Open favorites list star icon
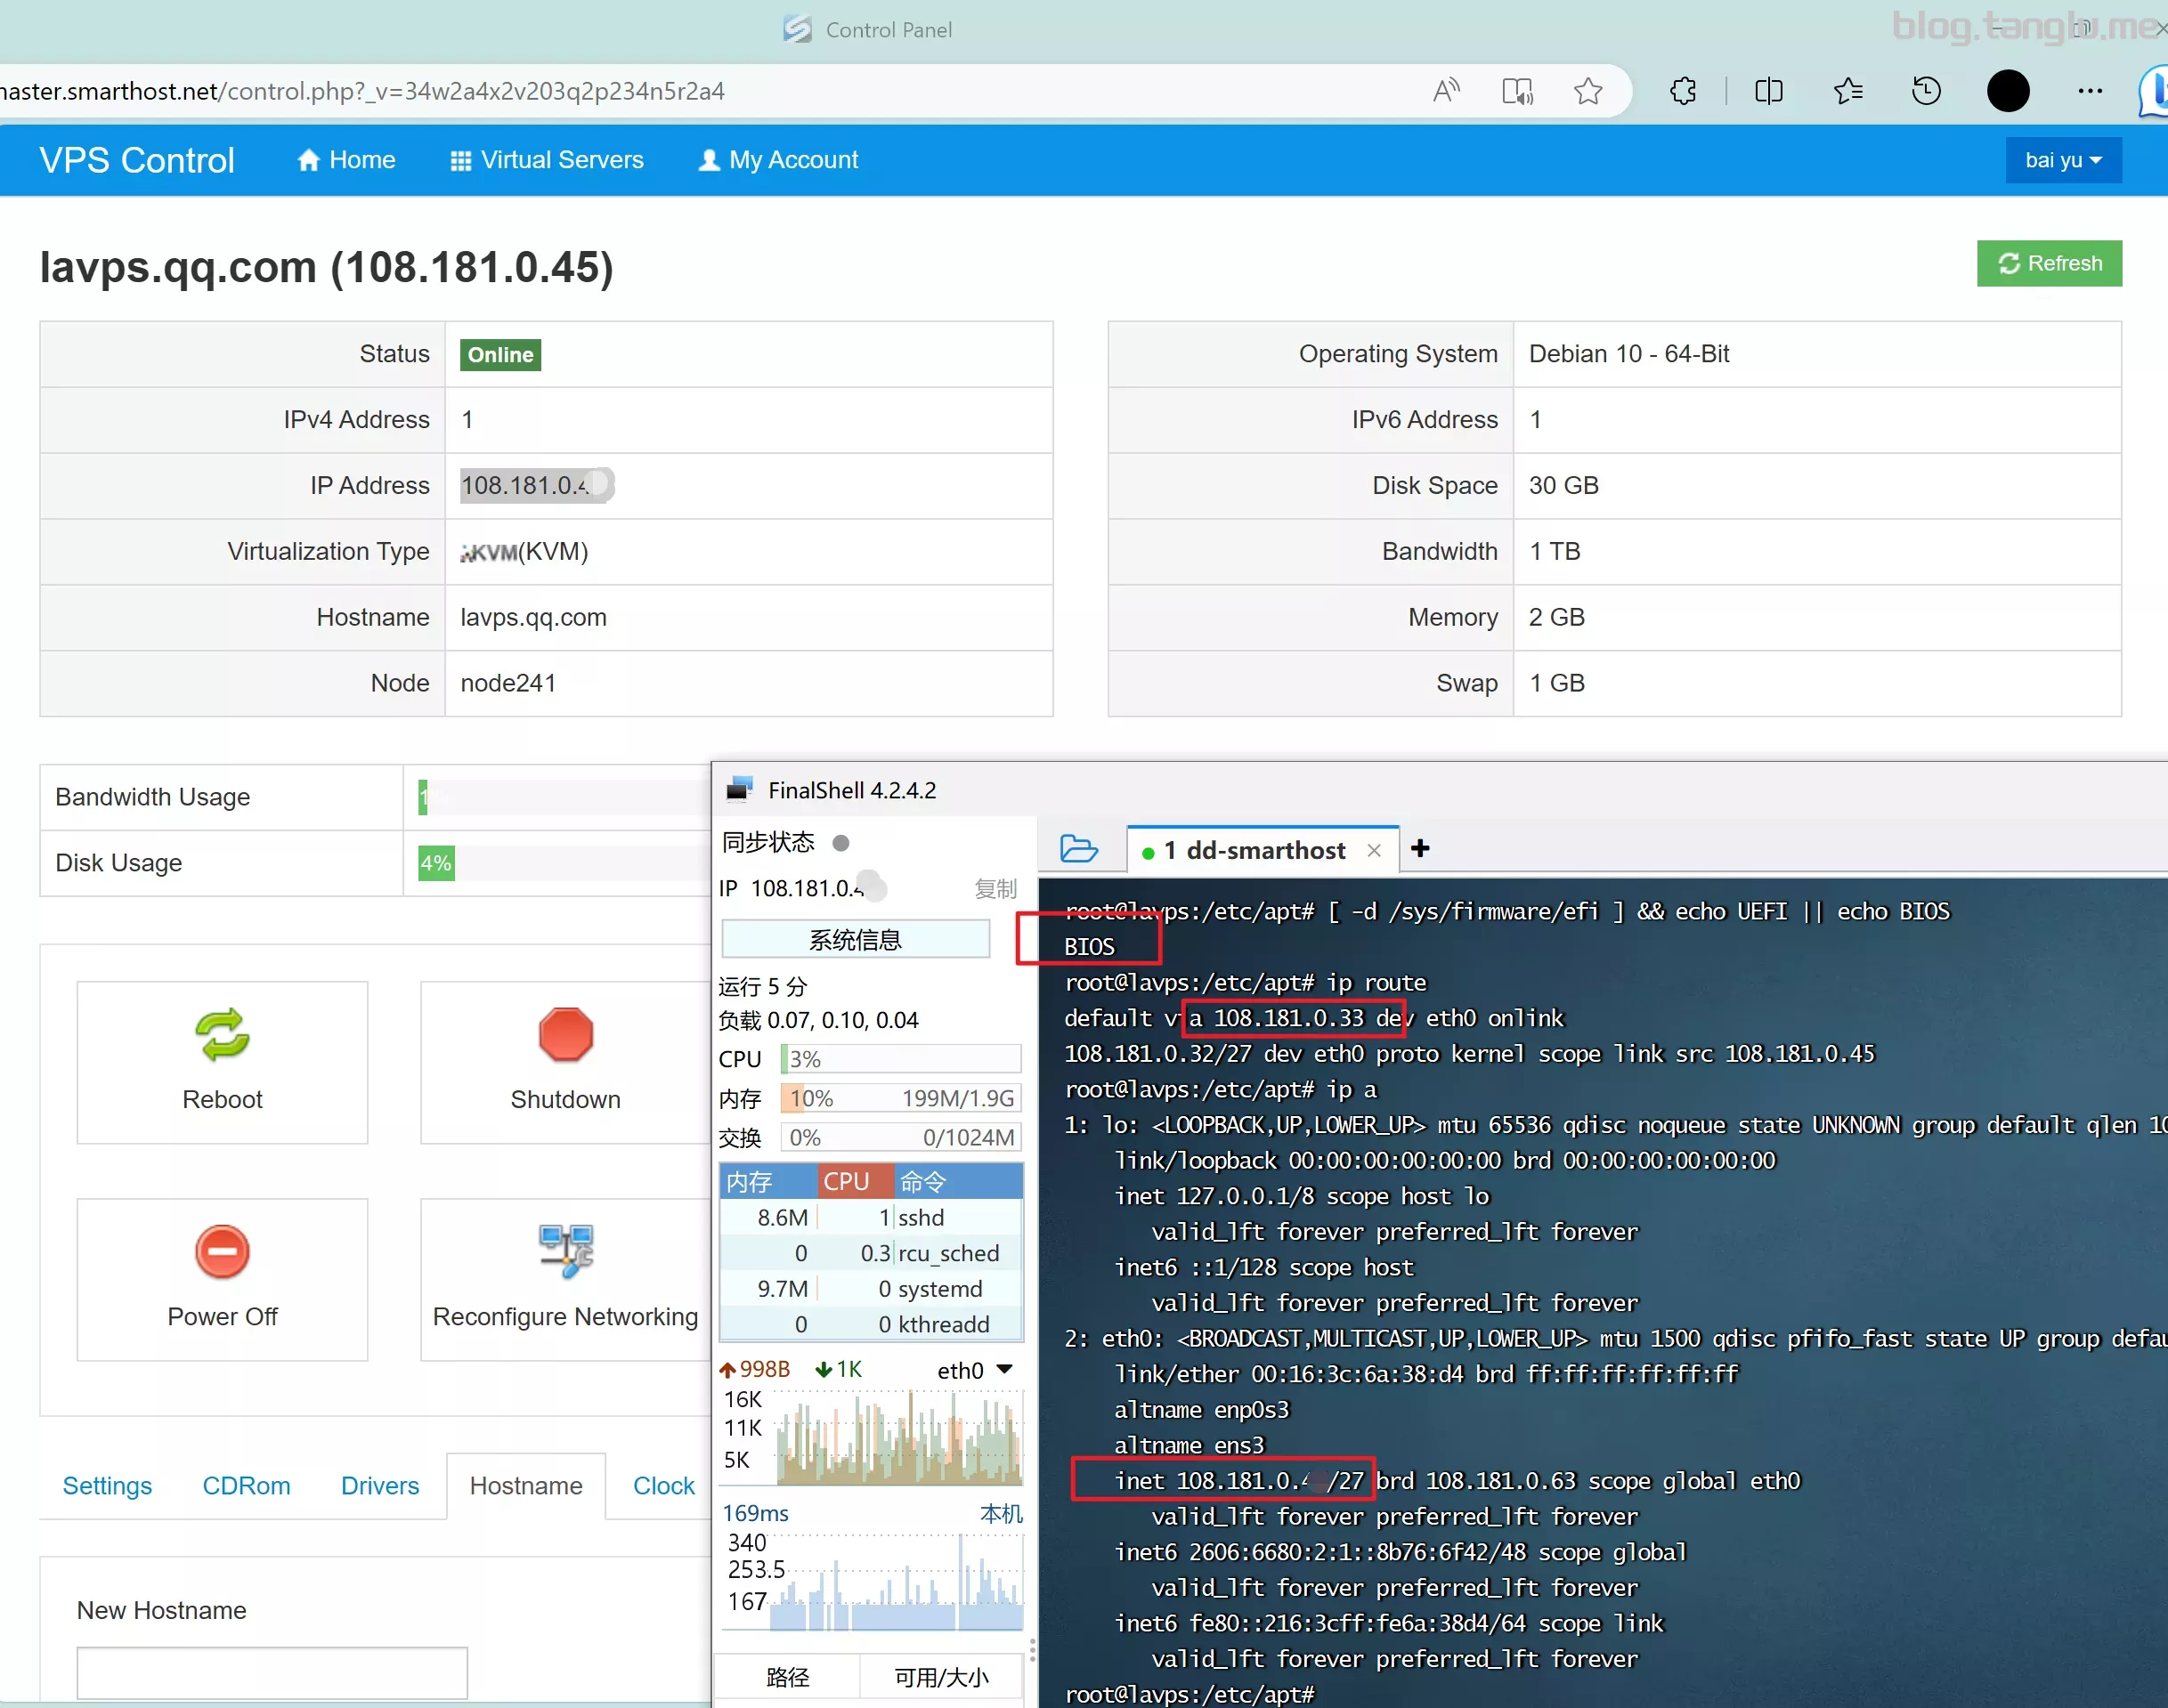 1847,91
